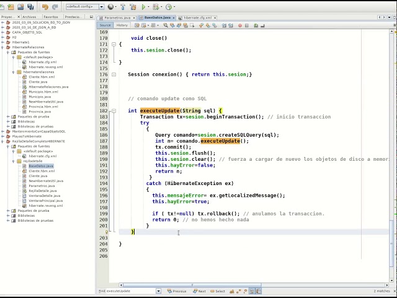Screen dimensions: 397x298
Task: Open the Prestaciones panel tab
Action: (73, 17)
